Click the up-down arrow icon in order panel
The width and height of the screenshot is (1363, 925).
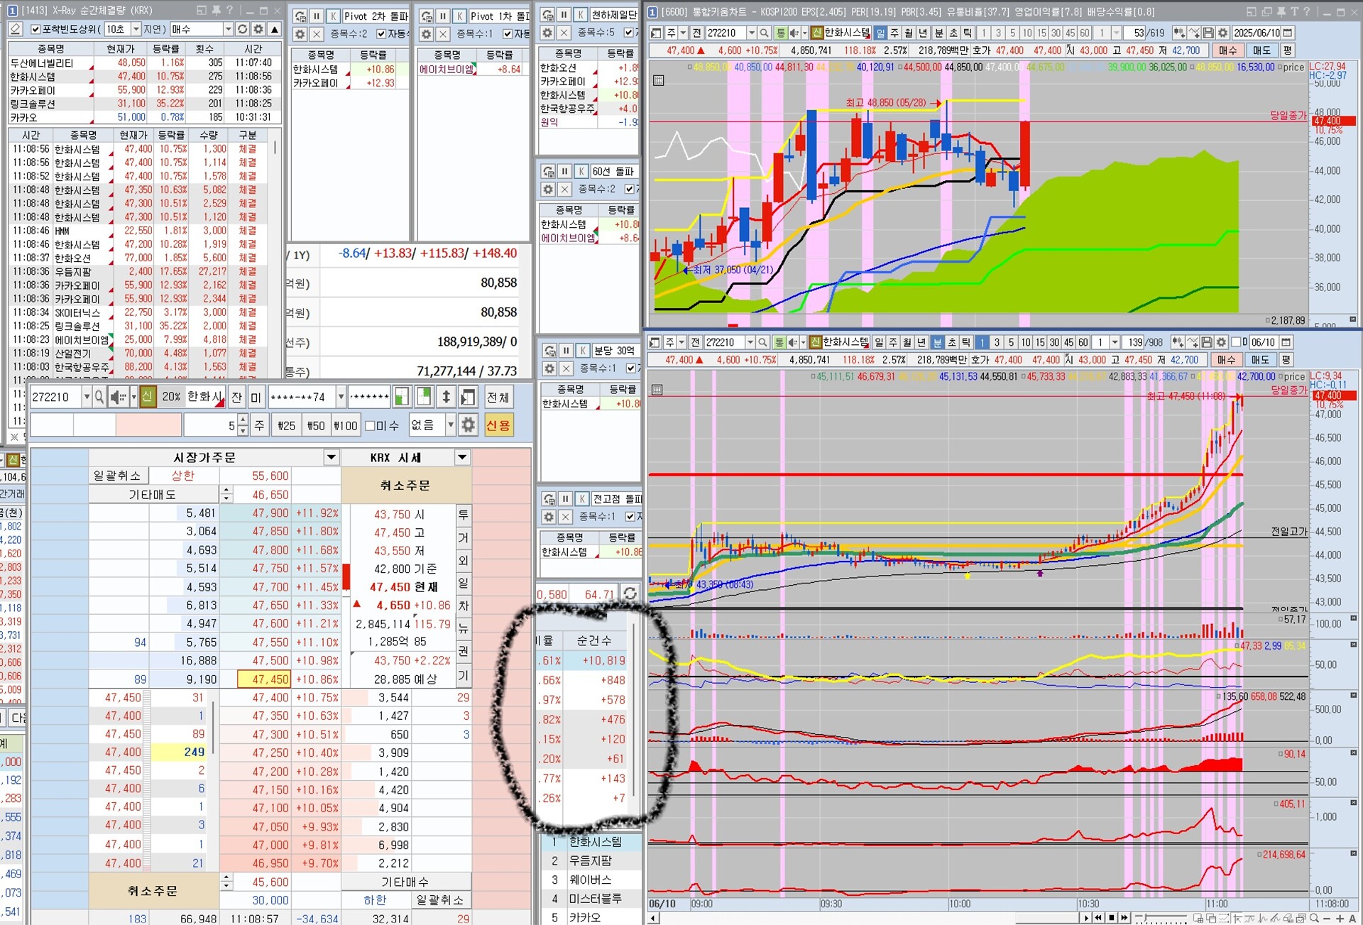pos(446,397)
